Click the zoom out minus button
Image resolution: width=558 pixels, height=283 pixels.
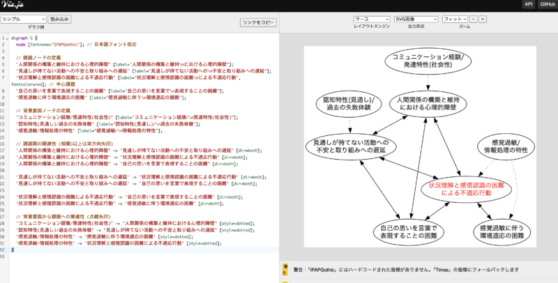point(472,19)
